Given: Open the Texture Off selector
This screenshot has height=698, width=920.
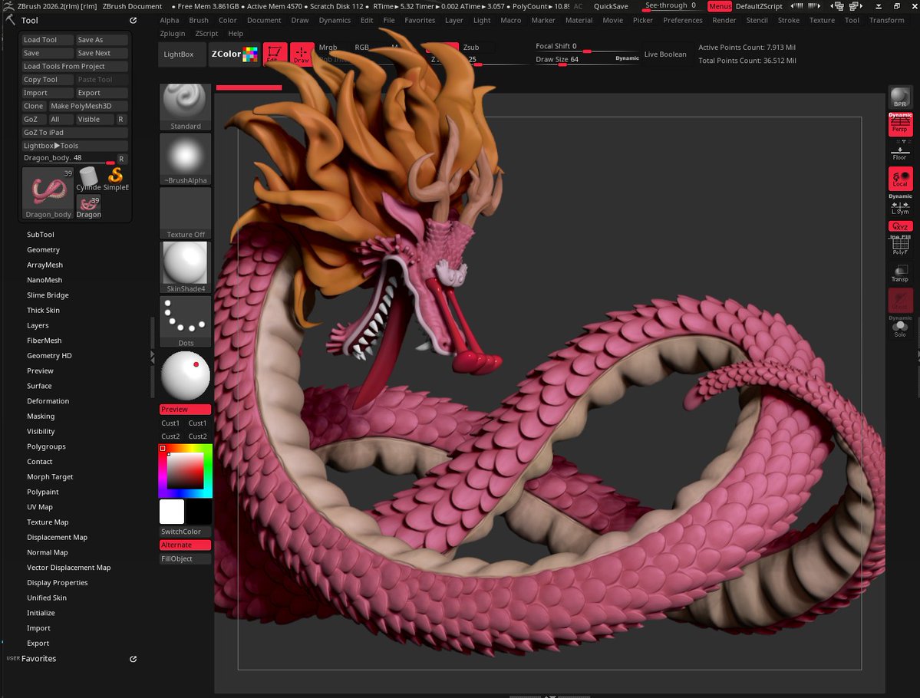Looking at the screenshot, I should [186, 213].
